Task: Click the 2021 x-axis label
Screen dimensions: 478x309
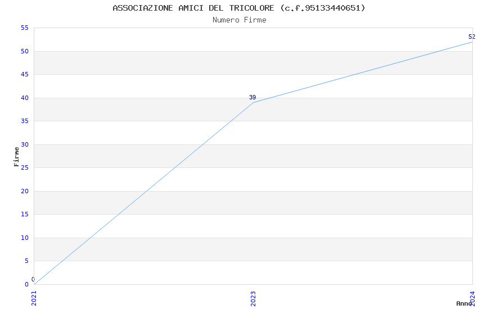Action: (34, 298)
